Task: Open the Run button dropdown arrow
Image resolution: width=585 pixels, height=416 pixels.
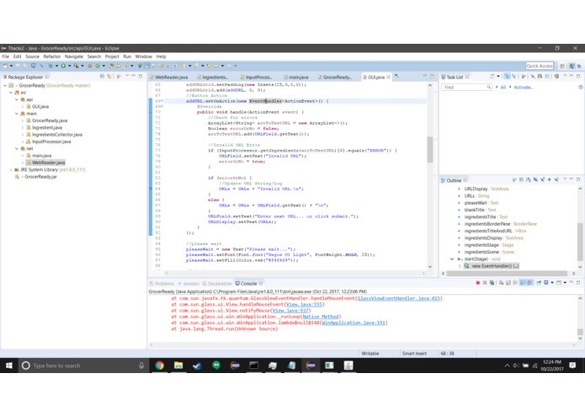Action: 69,66
